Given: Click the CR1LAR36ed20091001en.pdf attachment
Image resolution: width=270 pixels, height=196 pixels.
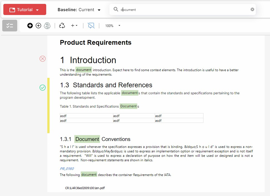Looking at the screenshot, I should [x=85, y=188].
